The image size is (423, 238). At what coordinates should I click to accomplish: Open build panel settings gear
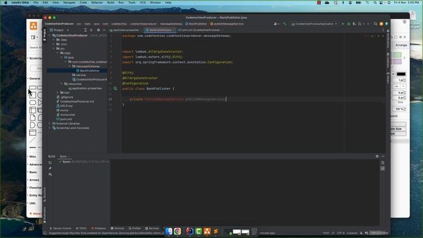click(377, 156)
